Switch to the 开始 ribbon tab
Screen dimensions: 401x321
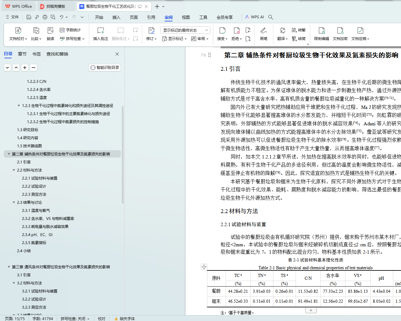coord(99,17)
